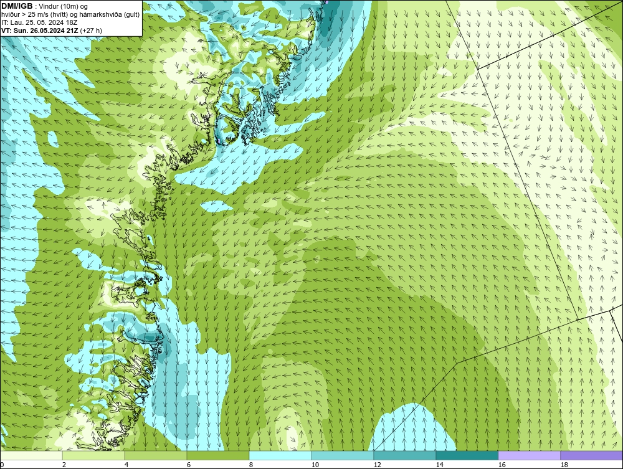Viewport: 623px width, 469px height.
Task: Click the "Vindur (10m) og" header text
Action: pos(64,7)
